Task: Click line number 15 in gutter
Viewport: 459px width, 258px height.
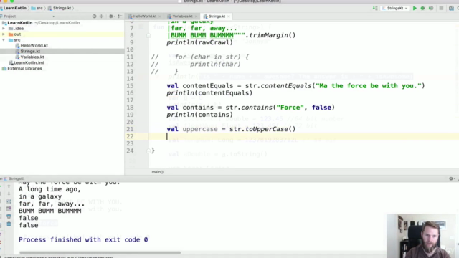Action: point(130,86)
